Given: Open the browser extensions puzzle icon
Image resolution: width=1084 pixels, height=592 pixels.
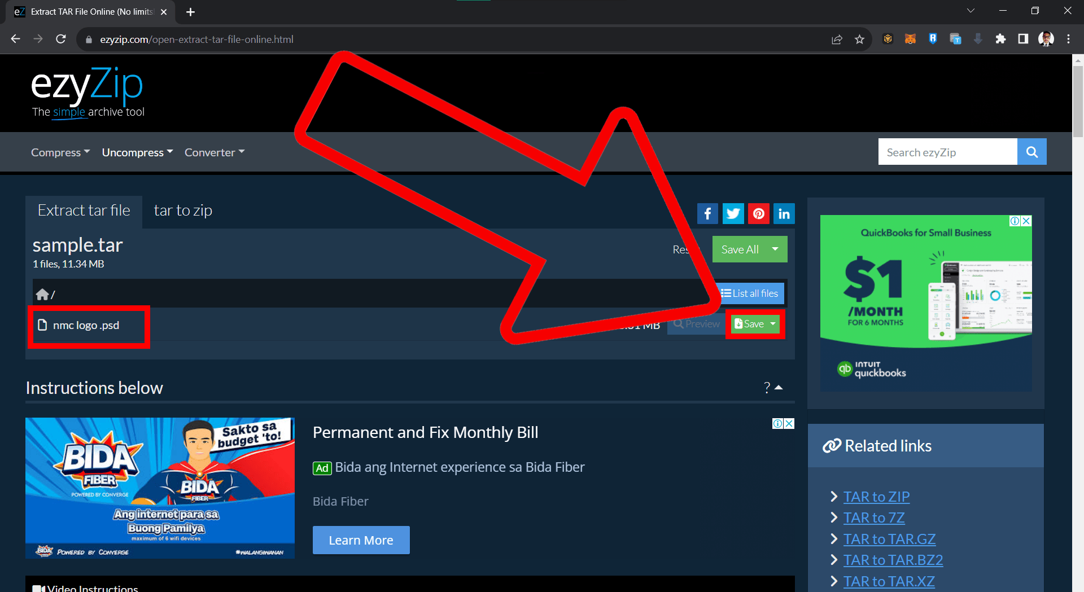Looking at the screenshot, I should [x=1000, y=39].
